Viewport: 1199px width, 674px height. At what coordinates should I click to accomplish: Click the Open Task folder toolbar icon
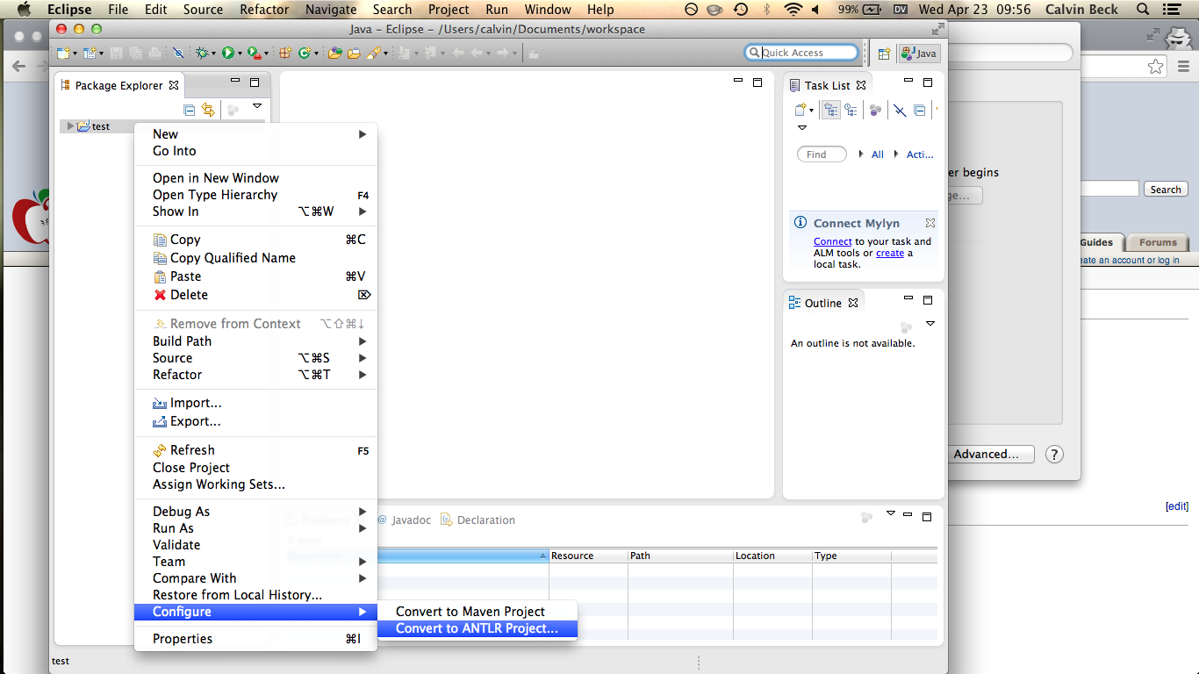click(x=354, y=53)
